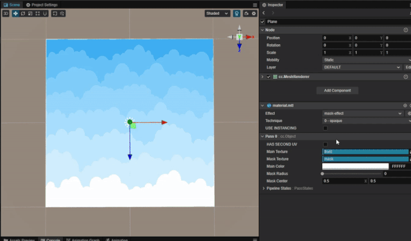Open the scene camera settings icon

[x=246, y=13]
